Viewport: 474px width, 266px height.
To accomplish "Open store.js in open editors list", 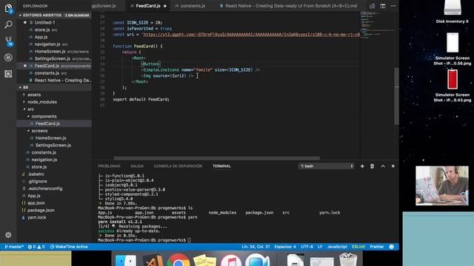I will tap(42, 30).
